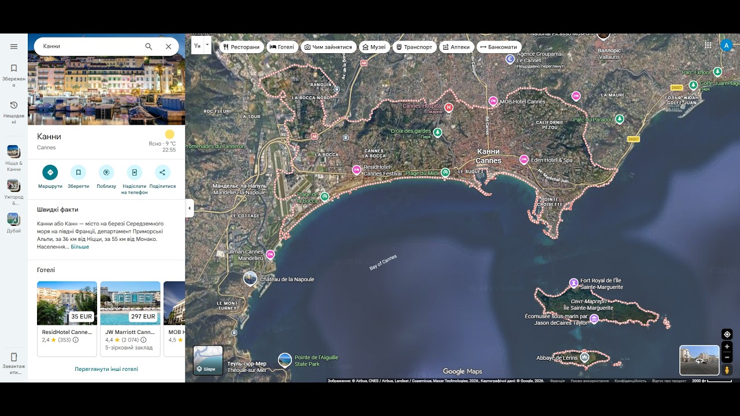Select the MOB Hotel Cannes pin
Viewport: 740px width, 416px height.
click(x=493, y=101)
